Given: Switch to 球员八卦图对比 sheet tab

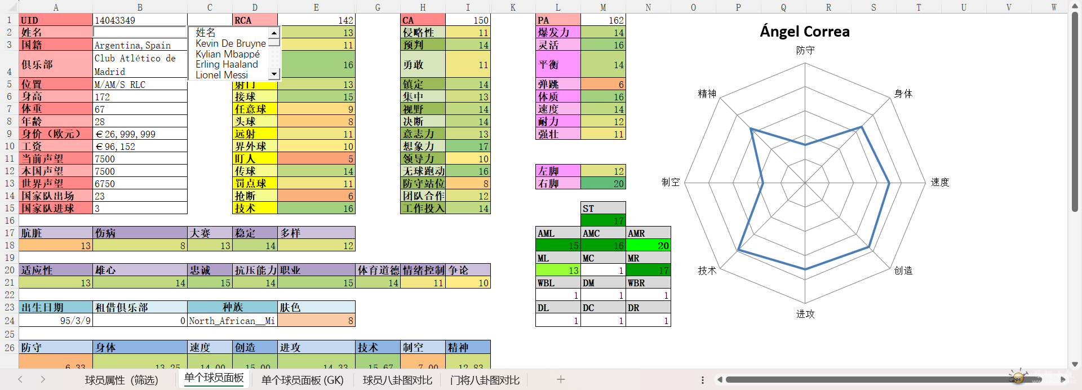Looking at the screenshot, I should [398, 380].
